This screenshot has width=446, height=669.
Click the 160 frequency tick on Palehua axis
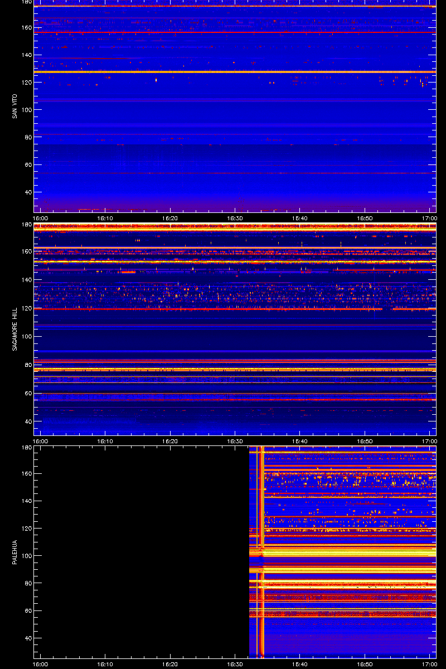pyautogui.click(x=26, y=473)
